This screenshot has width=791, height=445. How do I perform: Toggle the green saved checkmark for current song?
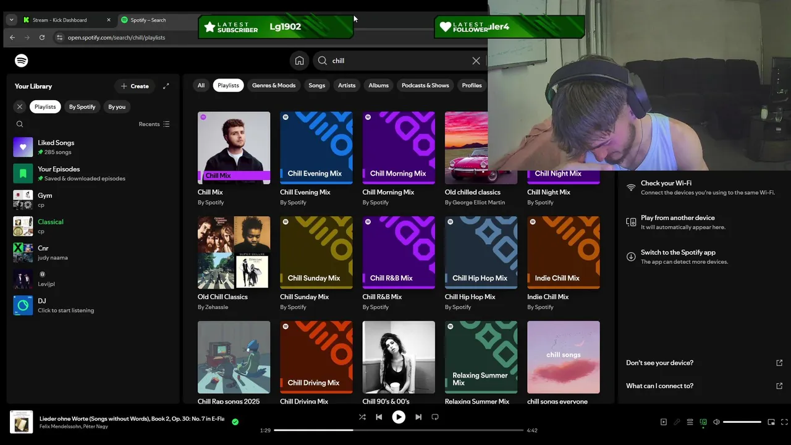pos(235,422)
